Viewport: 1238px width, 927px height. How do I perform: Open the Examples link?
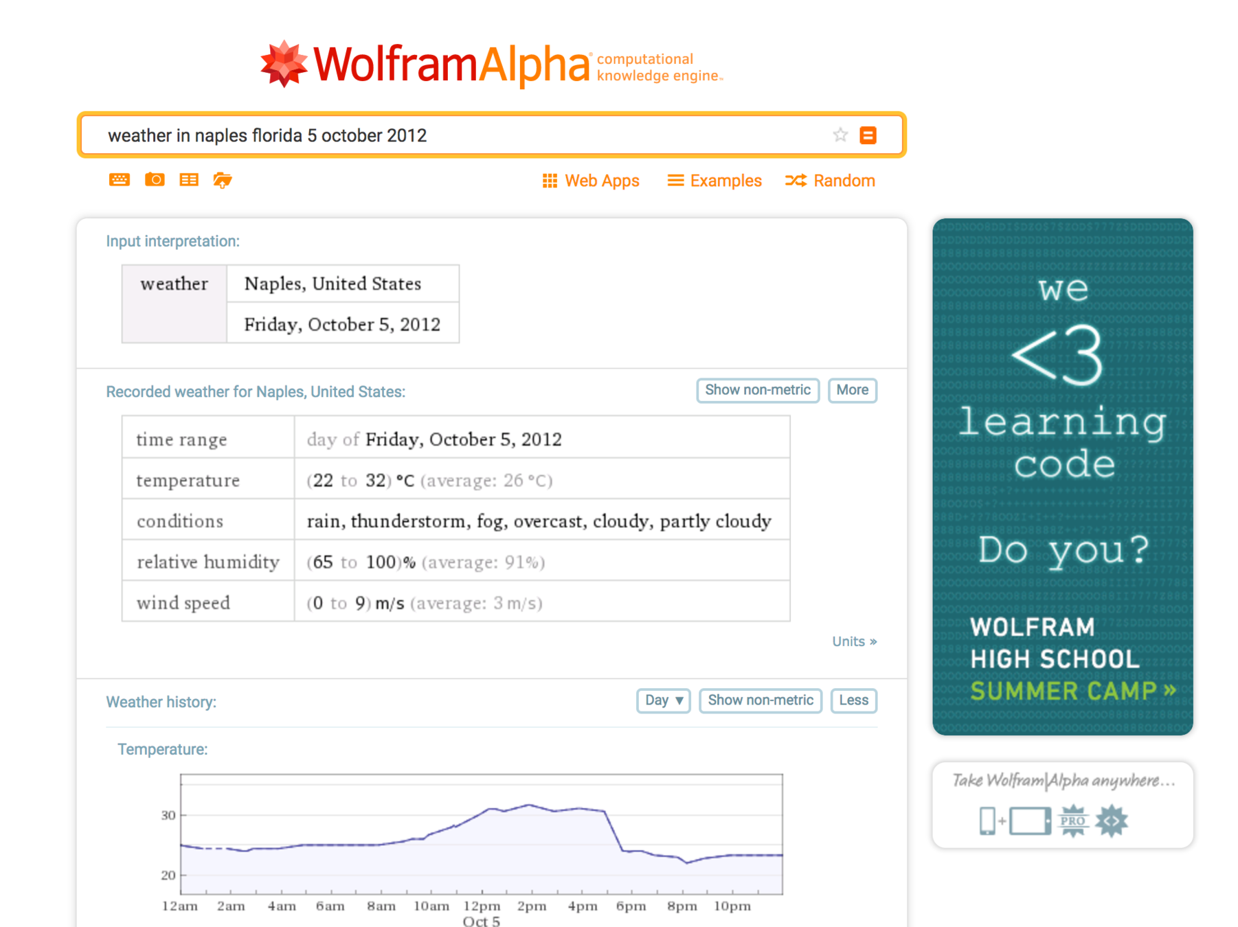pyautogui.click(x=726, y=181)
